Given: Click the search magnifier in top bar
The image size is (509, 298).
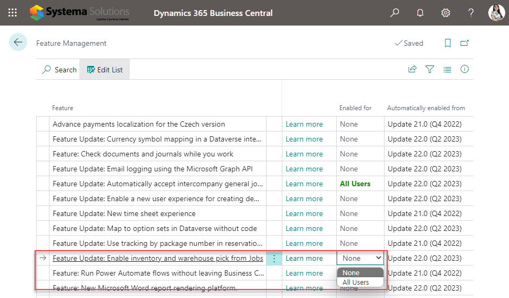Looking at the screenshot, I should [x=395, y=13].
